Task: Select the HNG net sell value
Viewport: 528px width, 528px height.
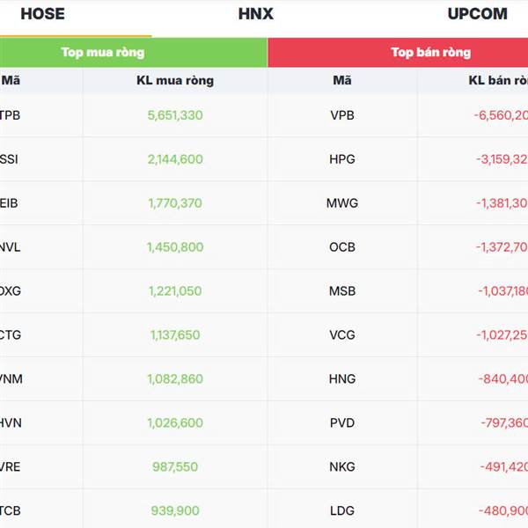Action: point(503,379)
